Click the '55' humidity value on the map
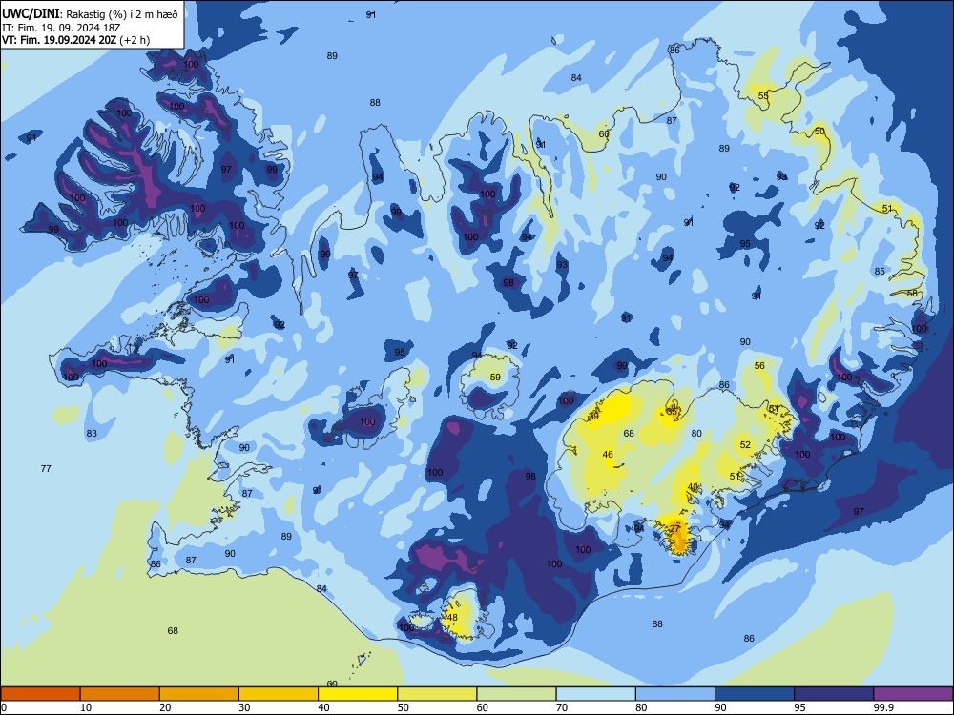 pos(763,96)
